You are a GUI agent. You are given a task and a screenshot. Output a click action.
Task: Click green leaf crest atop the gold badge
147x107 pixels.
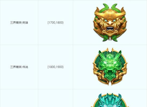tap(110, 7)
